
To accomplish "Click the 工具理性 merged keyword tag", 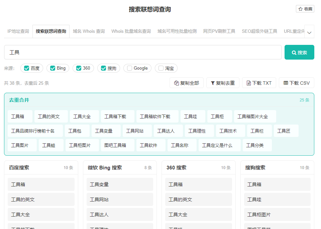I will coord(199,131).
